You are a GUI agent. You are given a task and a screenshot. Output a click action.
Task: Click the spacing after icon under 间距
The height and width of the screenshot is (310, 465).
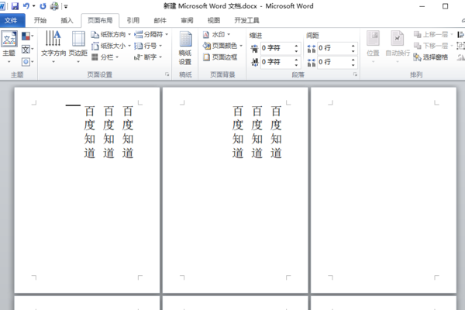pos(312,62)
